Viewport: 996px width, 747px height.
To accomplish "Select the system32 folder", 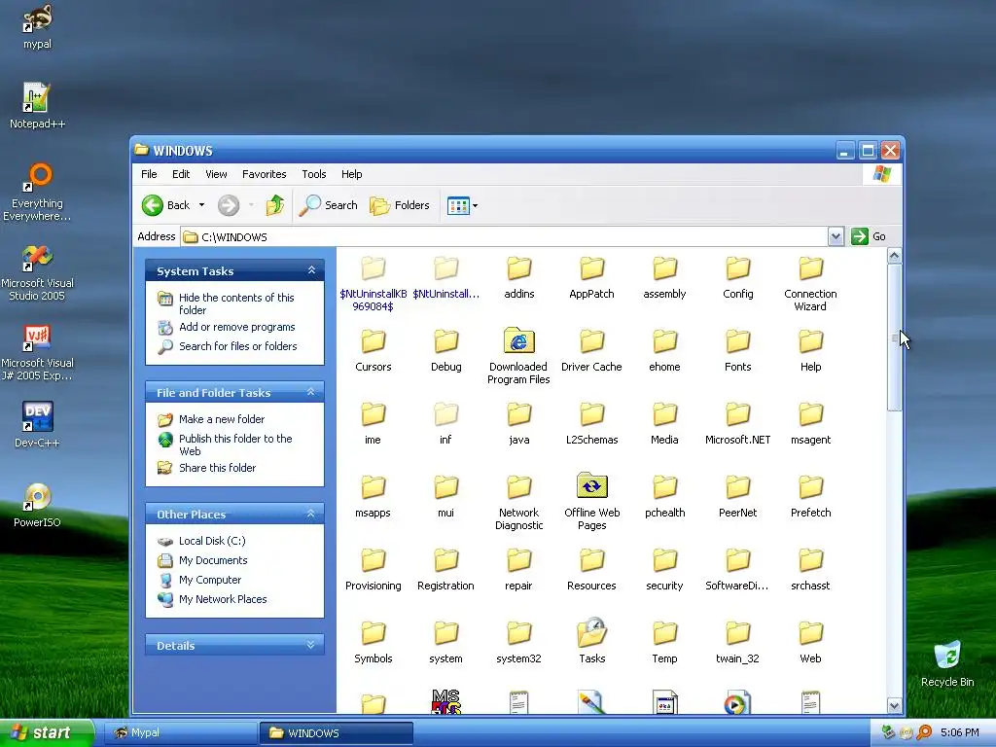I will tap(518, 642).
